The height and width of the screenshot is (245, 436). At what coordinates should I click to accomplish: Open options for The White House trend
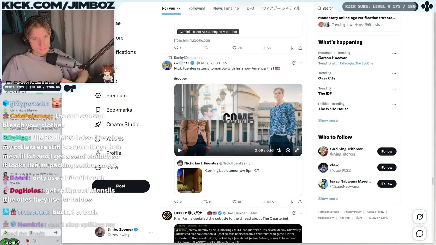394,104
